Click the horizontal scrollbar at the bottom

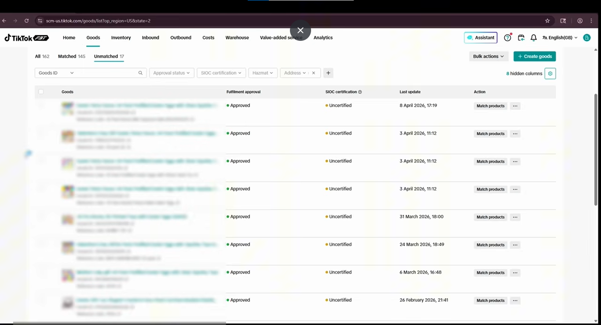119,323
